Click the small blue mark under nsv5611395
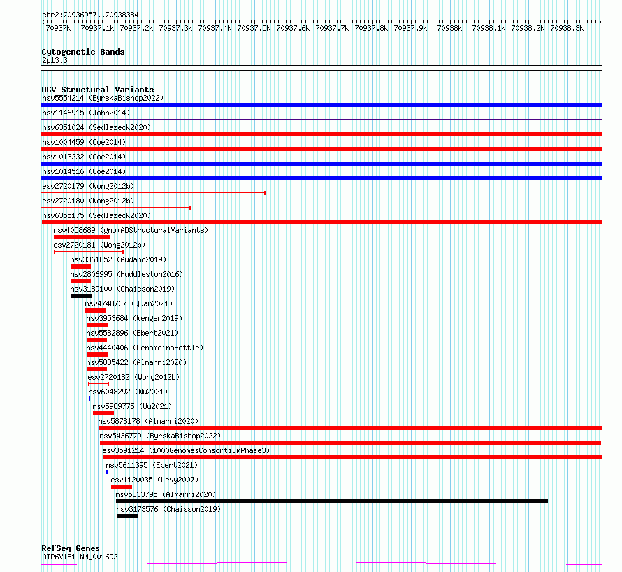 click(x=107, y=472)
